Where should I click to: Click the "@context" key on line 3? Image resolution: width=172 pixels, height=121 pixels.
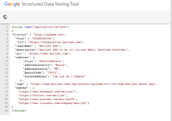click(x=20, y=35)
